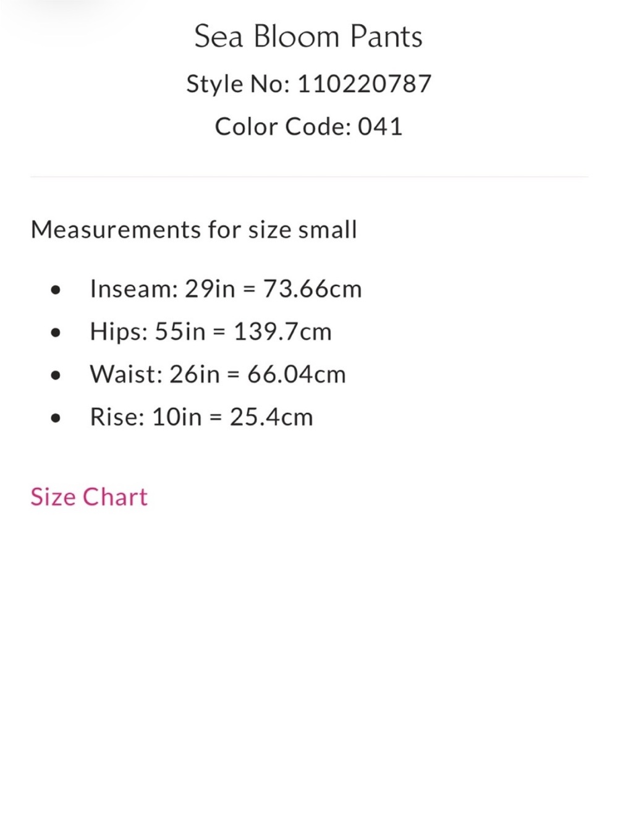Viewport: 618px width, 824px height.
Task: Click the Rise: 10in measurement line
Action: point(201,417)
